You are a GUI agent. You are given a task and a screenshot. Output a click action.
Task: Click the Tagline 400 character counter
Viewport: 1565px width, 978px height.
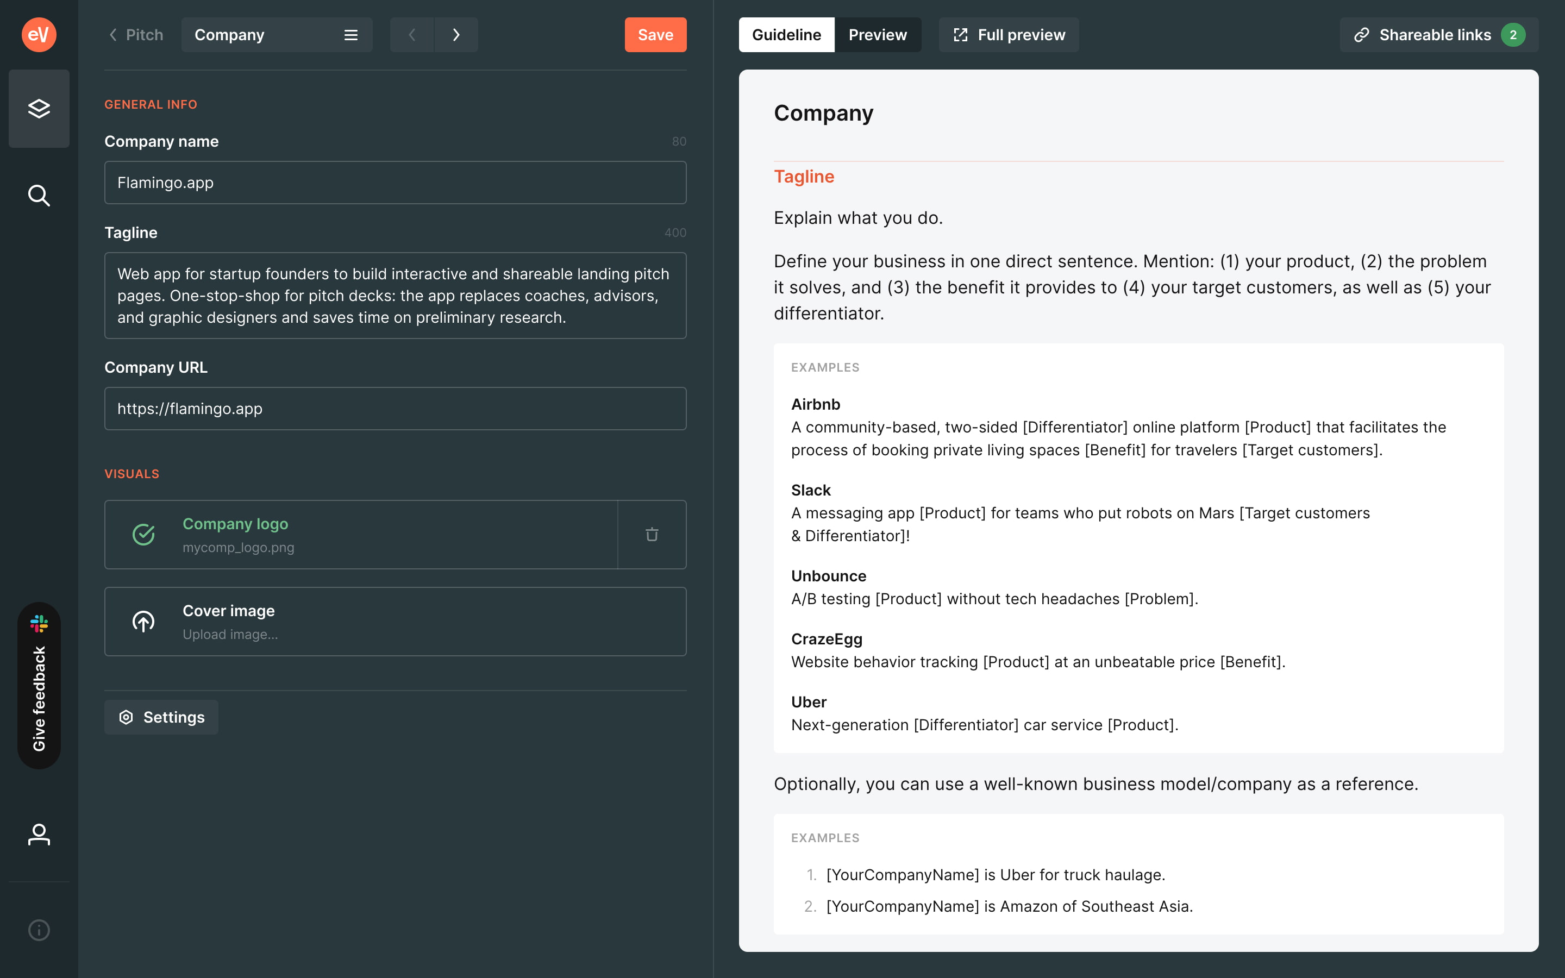pyautogui.click(x=675, y=233)
